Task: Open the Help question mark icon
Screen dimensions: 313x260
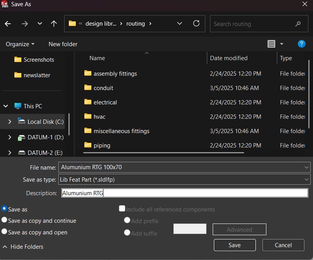Action: pyautogui.click(x=301, y=44)
